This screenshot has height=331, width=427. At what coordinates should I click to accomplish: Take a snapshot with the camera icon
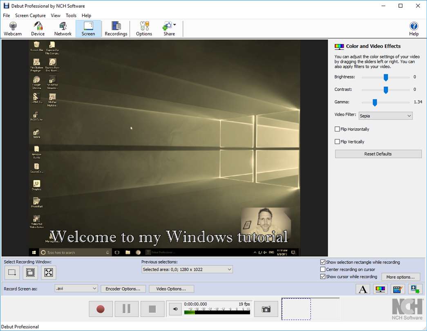click(266, 309)
